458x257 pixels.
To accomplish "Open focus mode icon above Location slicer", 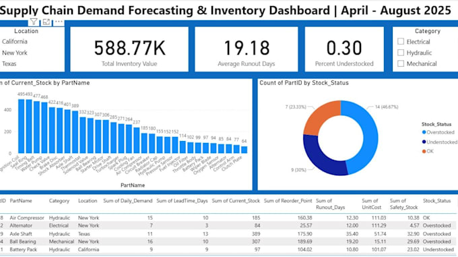I will (46, 22).
